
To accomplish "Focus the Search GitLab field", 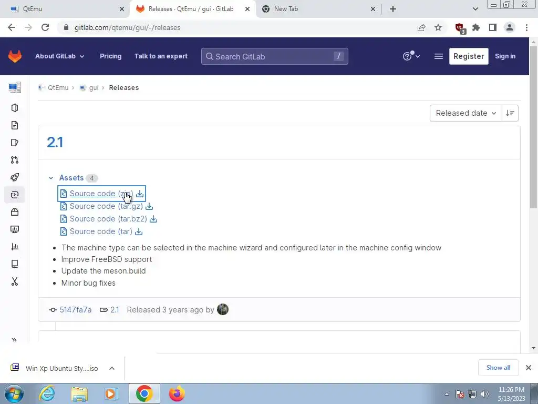I will pyautogui.click(x=274, y=56).
